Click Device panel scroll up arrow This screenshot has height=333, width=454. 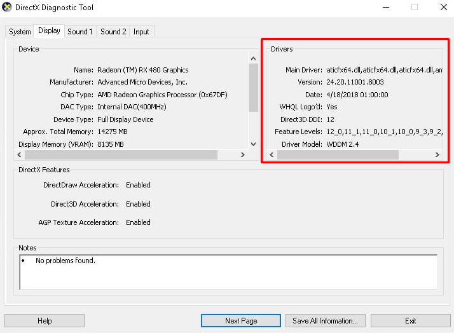[x=253, y=58]
